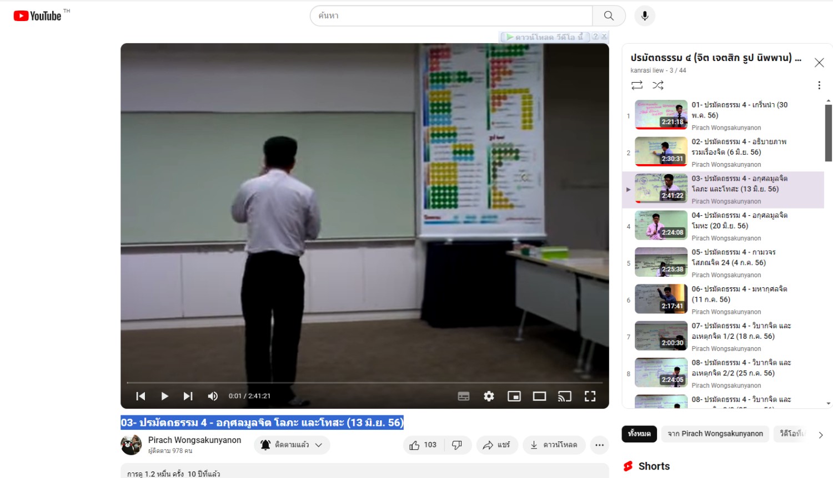Show next filter chips arrow
This screenshot has width=833, height=478.
821,435
